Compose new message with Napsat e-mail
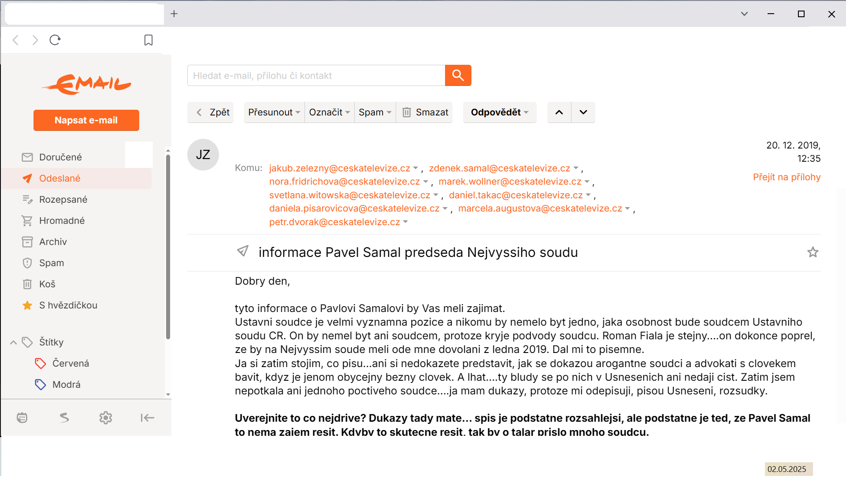The image size is (846, 479). coord(86,120)
